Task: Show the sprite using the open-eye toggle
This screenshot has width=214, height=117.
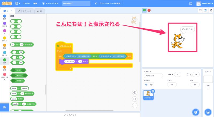Action: (x=146, y=85)
